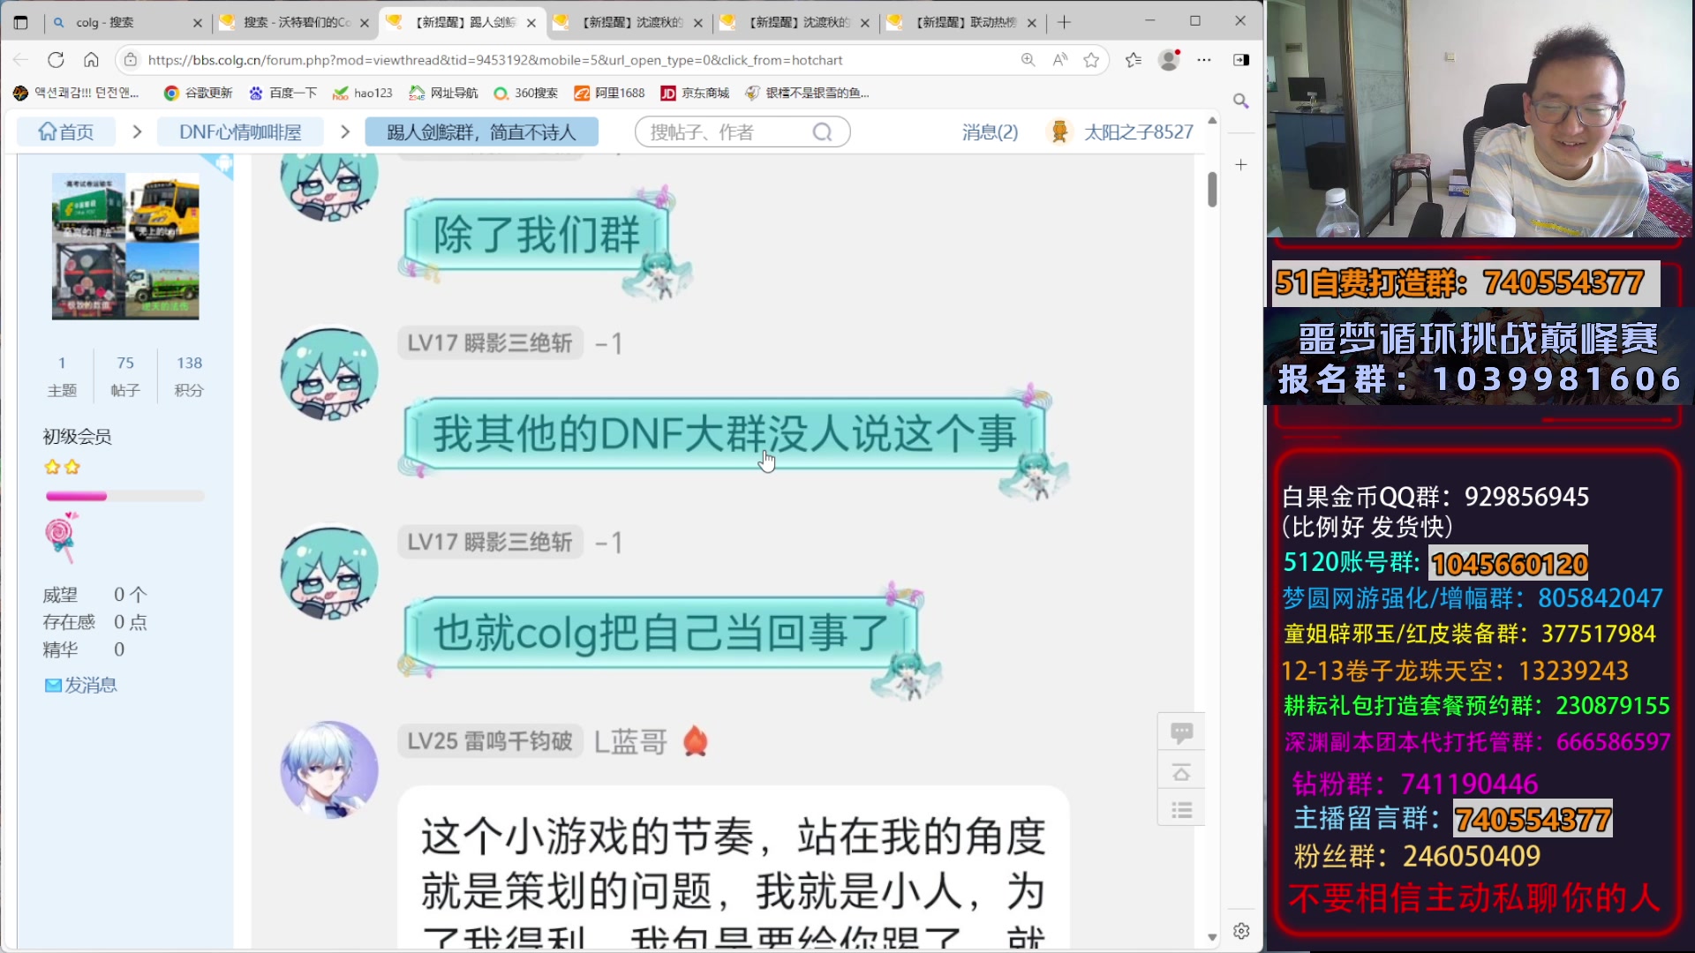
Task: Open the zoom magnifier in address bar
Action: pyautogui.click(x=1028, y=60)
